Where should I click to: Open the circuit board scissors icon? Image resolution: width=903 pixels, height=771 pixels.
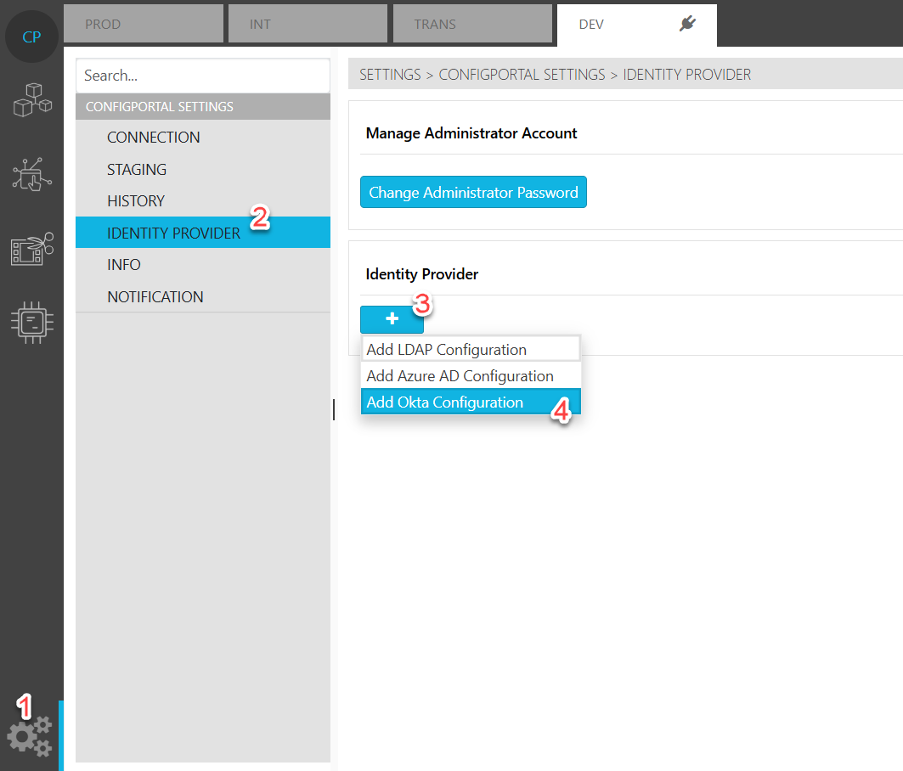[x=31, y=249]
